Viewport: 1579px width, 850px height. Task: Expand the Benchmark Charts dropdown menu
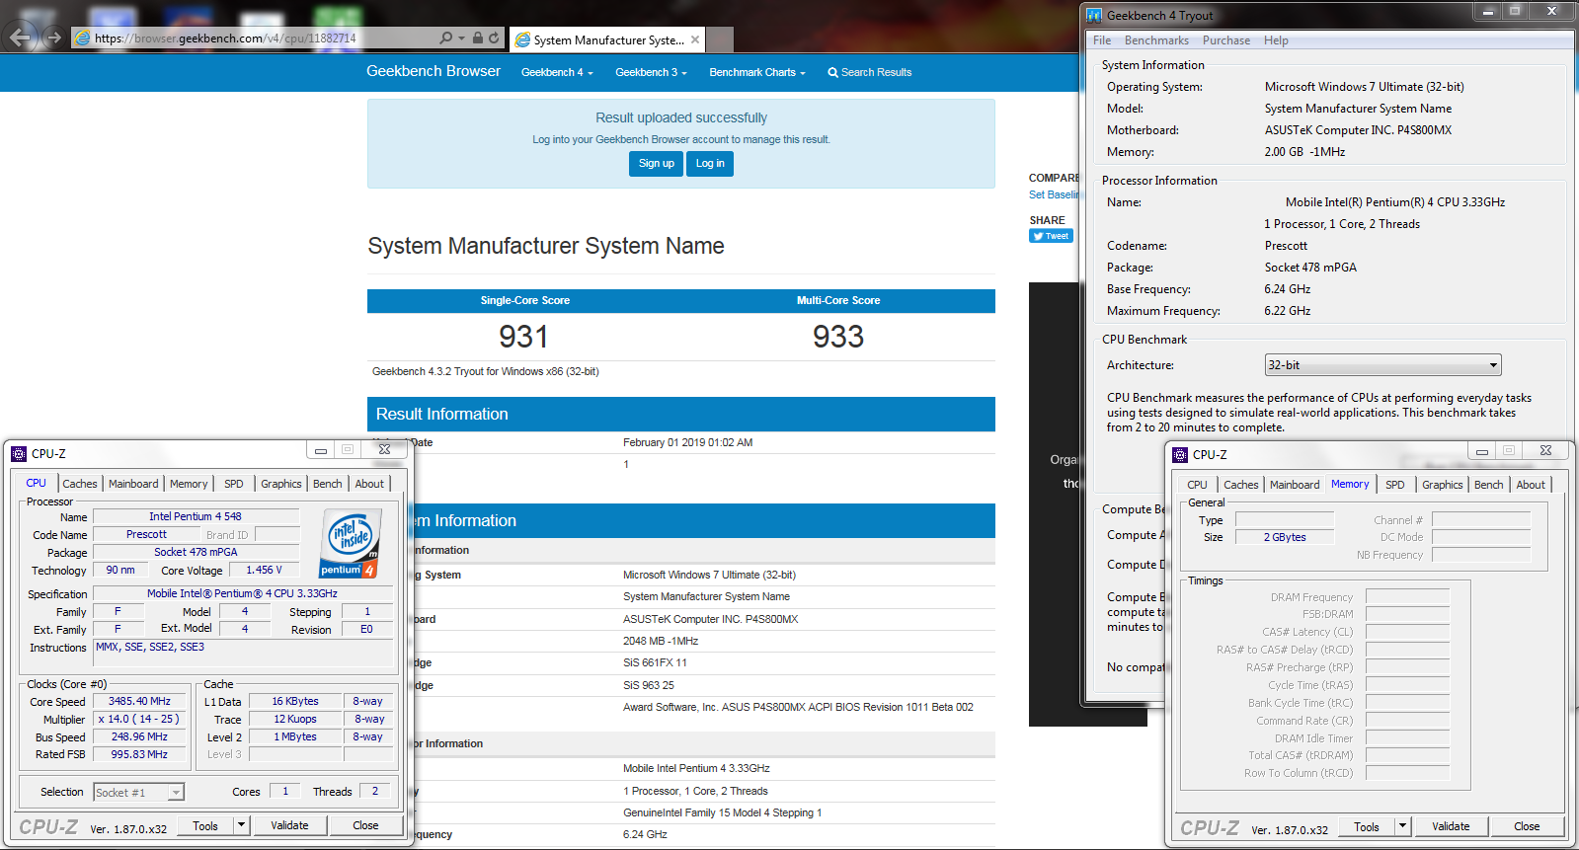point(757,72)
